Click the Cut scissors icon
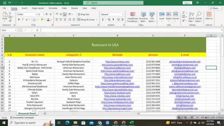This screenshot has height=126, width=224. click(10, 13)
